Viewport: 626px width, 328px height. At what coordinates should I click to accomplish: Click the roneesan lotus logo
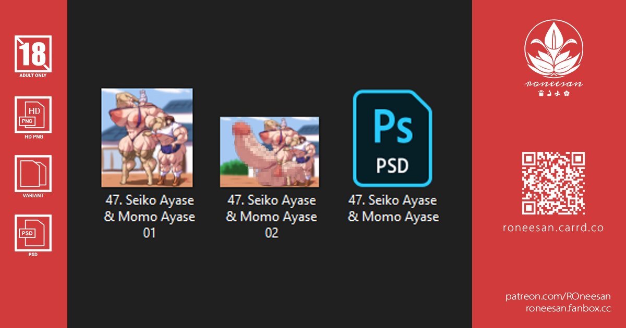click(553, 48)
